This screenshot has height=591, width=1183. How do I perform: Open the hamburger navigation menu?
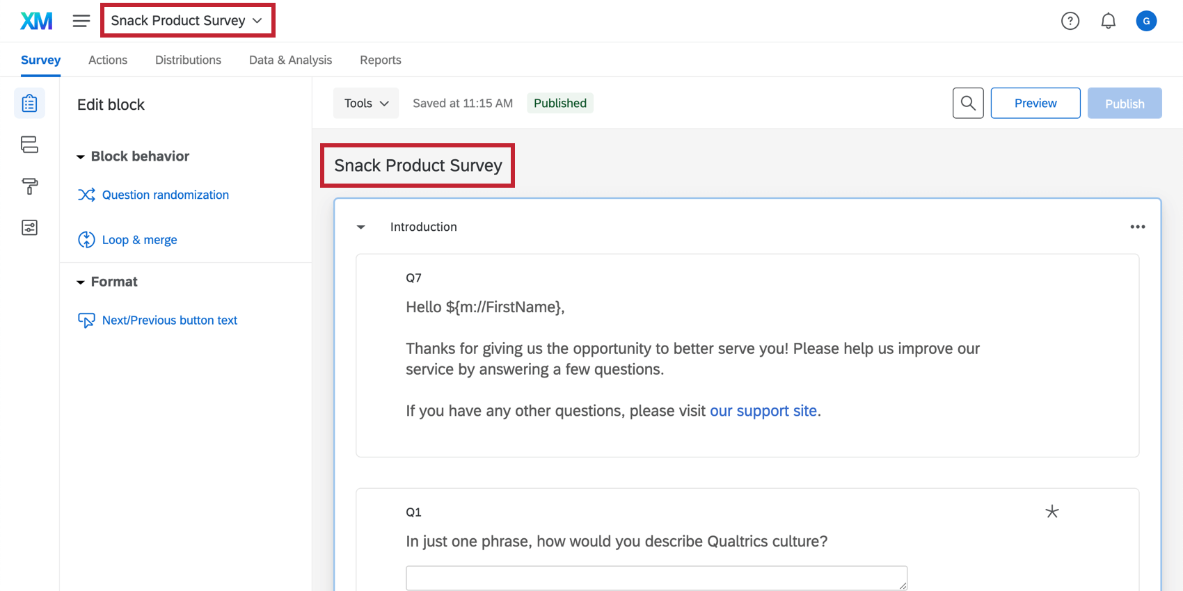(81, 21)
